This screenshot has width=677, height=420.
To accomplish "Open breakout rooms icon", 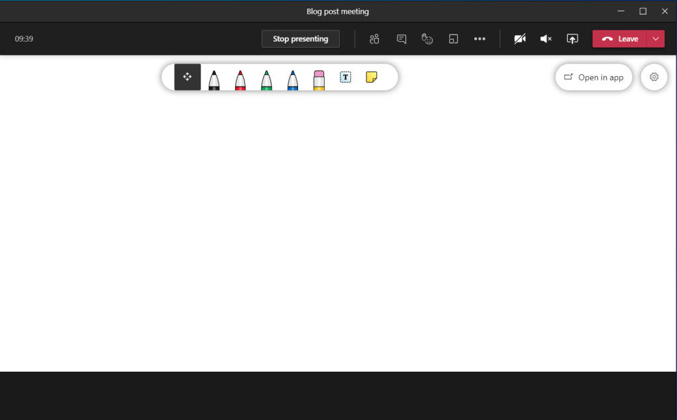I will [x=454, y=39].
